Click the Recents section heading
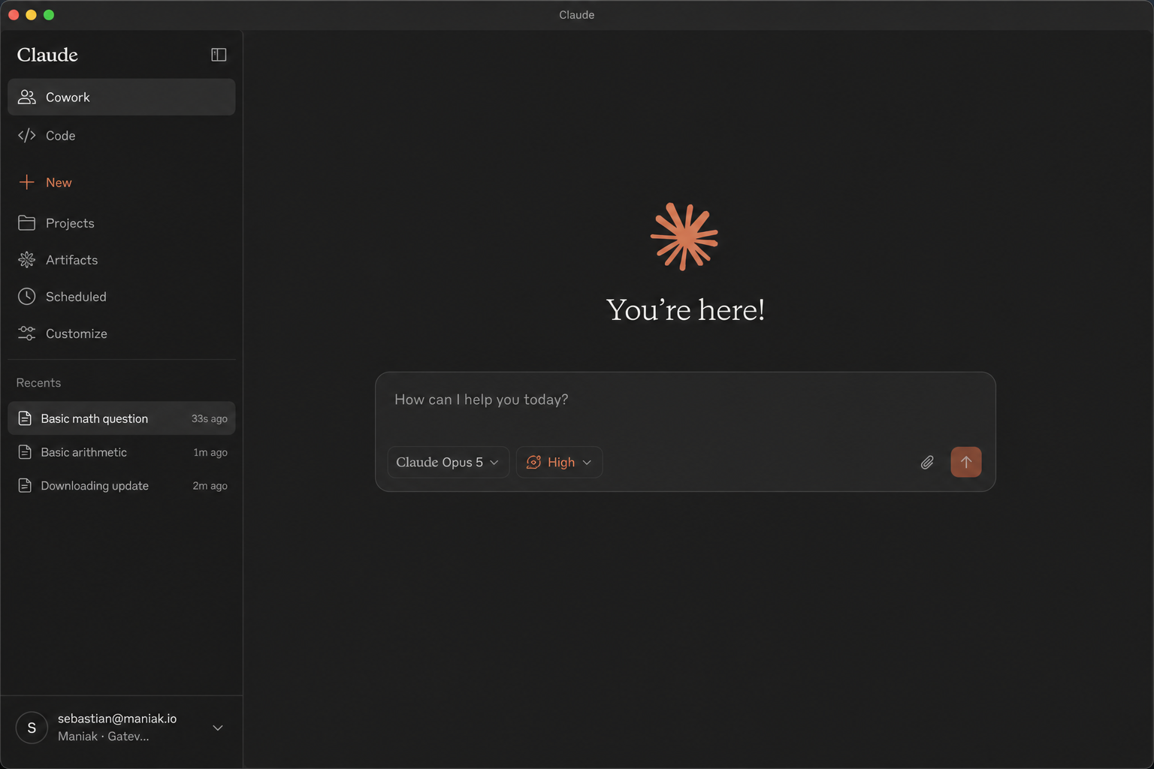The height and width of the screenshot is (769, 1154). click(38, 383)
